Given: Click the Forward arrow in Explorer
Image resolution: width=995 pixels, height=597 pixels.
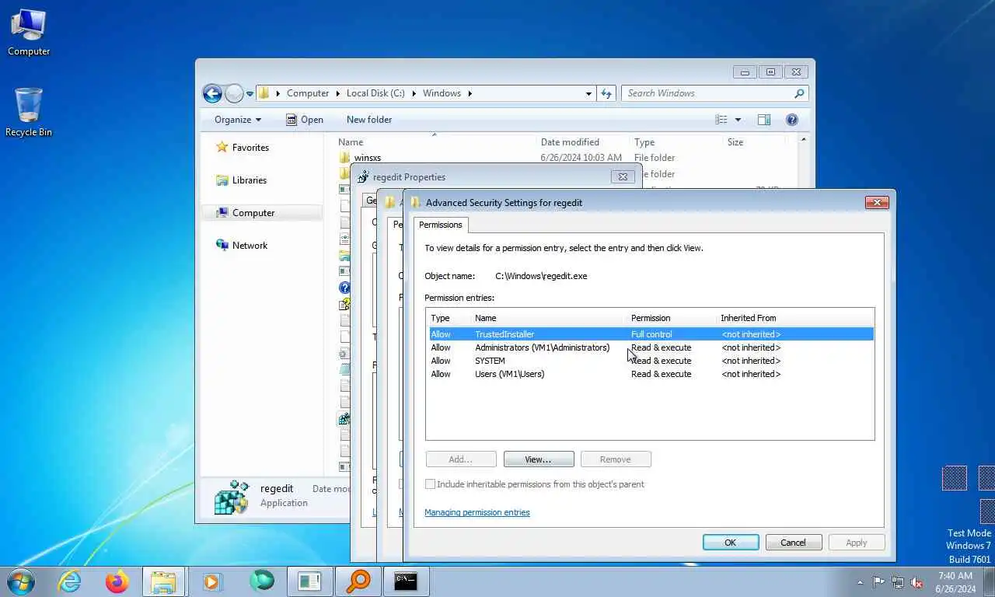Looking at the screenshot, I should pyautogui.click(x=234, y=93).
